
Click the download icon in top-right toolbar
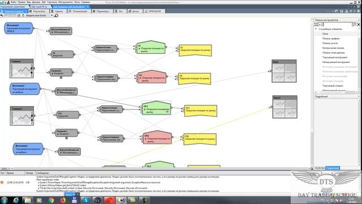[347, 11]
